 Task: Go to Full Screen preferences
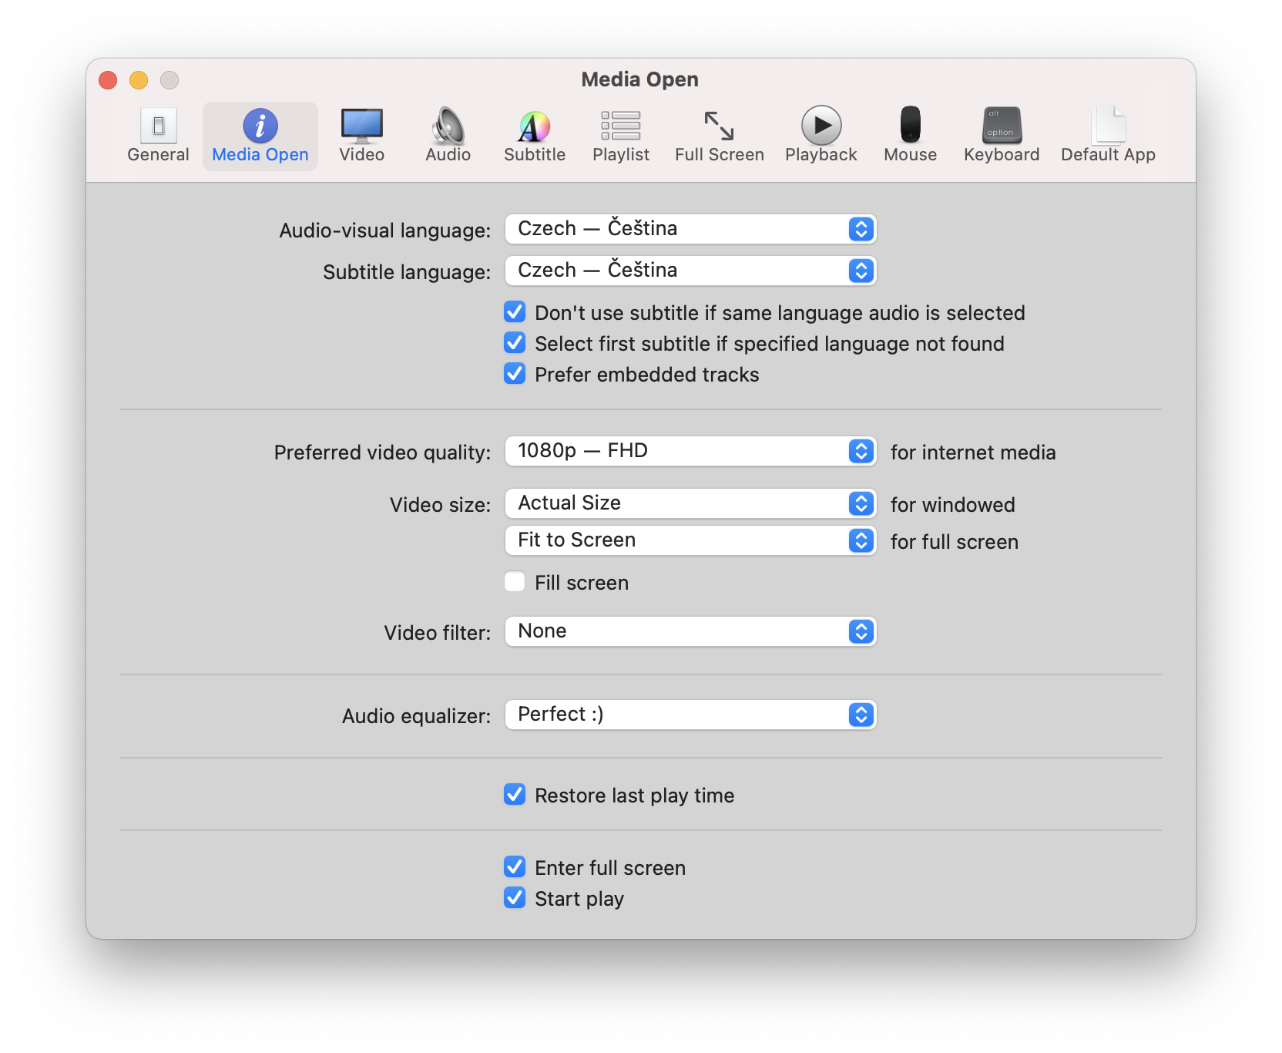719,136
